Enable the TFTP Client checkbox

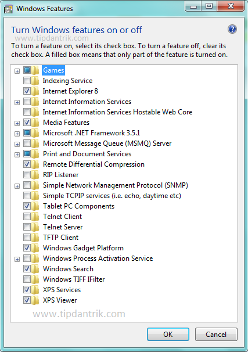pos(27,238)
